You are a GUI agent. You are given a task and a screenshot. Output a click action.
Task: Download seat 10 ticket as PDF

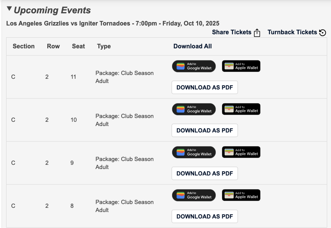click(x=205, y=131)
